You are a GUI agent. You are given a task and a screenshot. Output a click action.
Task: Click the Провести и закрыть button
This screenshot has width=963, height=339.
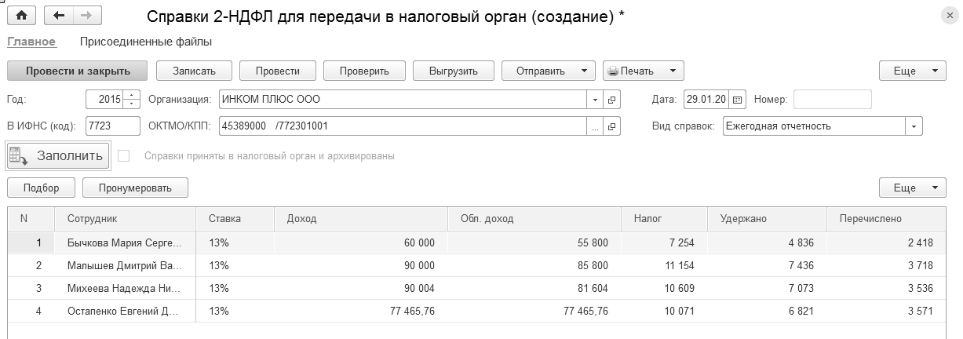click(78, 71)
